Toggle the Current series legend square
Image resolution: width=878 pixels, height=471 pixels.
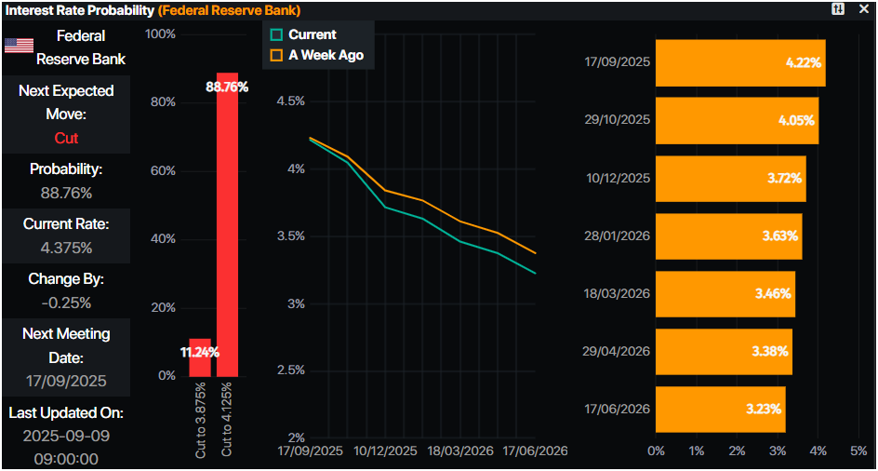pos(276,34)
